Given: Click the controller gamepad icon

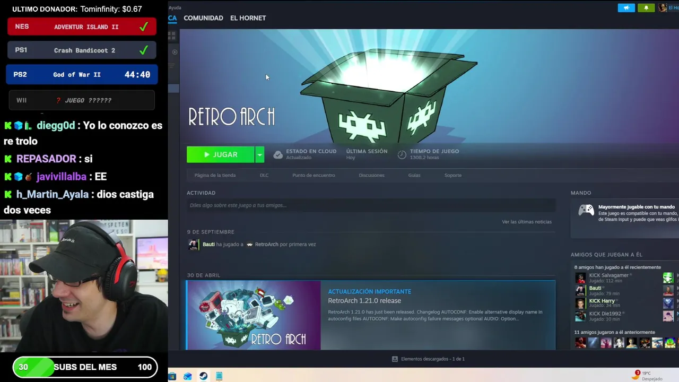Looking at the screenshot, I should click(x=586, y=210).
